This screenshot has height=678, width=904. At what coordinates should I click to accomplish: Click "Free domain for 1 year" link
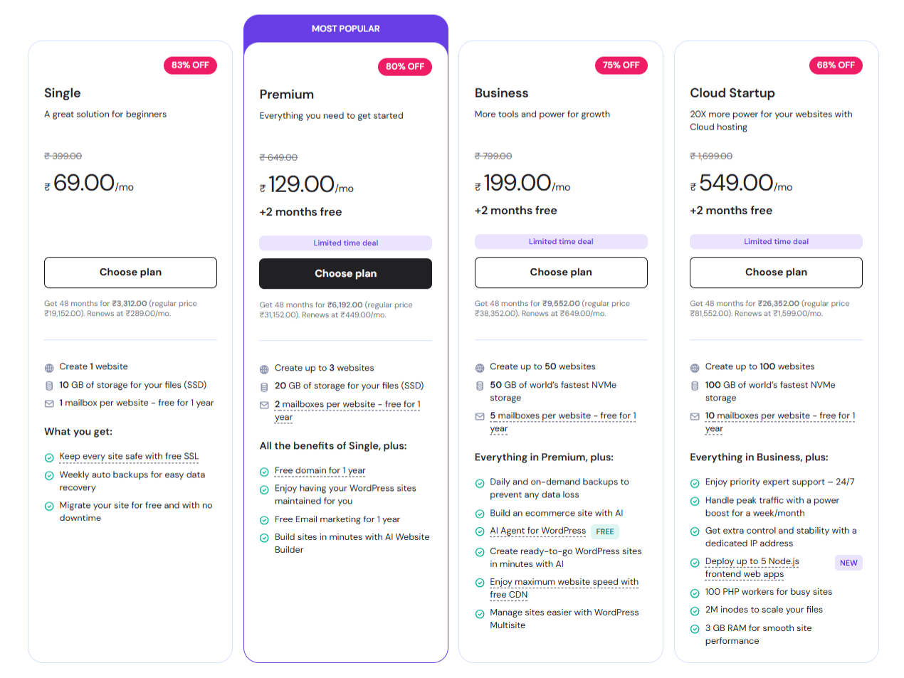[x=320, y=471]
